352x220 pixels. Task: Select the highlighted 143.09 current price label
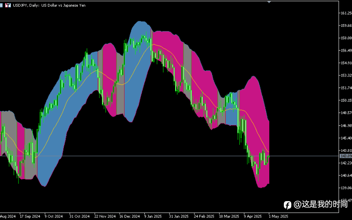(346, 156)
